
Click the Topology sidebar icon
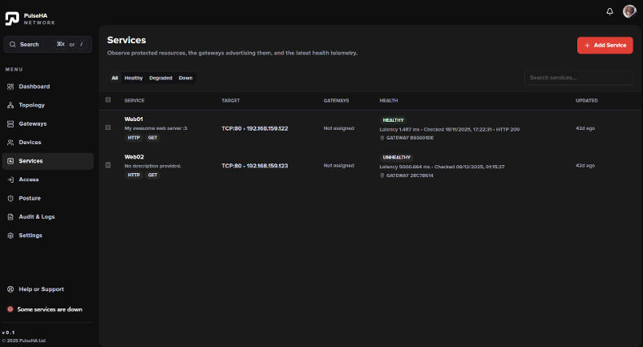coord(10,105)
